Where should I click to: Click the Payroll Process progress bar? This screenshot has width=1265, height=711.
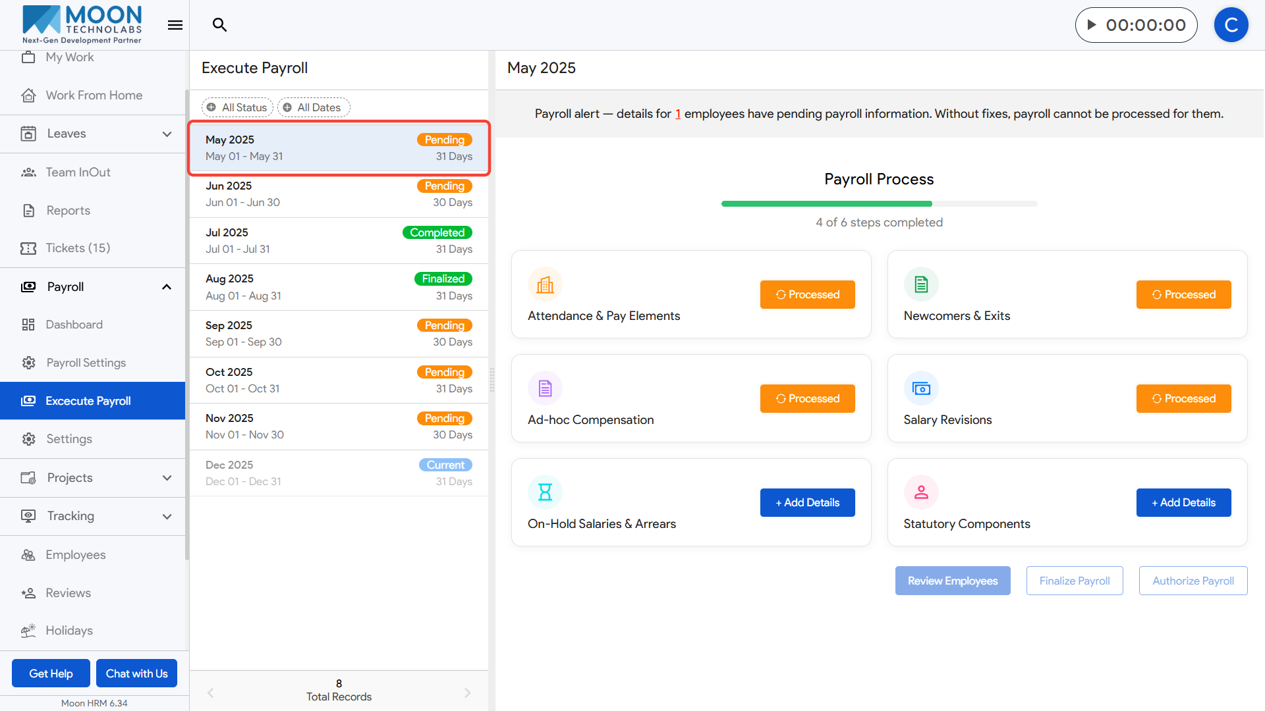click(x=879, y=204)
